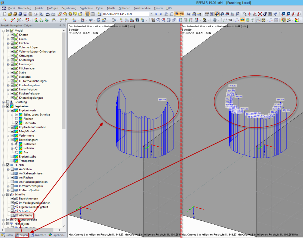Enable the Belastung checkbox
Viewport: 303px width, 238px height.
8,102
